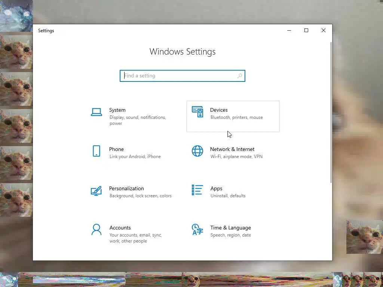This screenshot has height=287, width=383.
Task: Click 'Background, lock screen, colors' description
Action: (141, 196)
